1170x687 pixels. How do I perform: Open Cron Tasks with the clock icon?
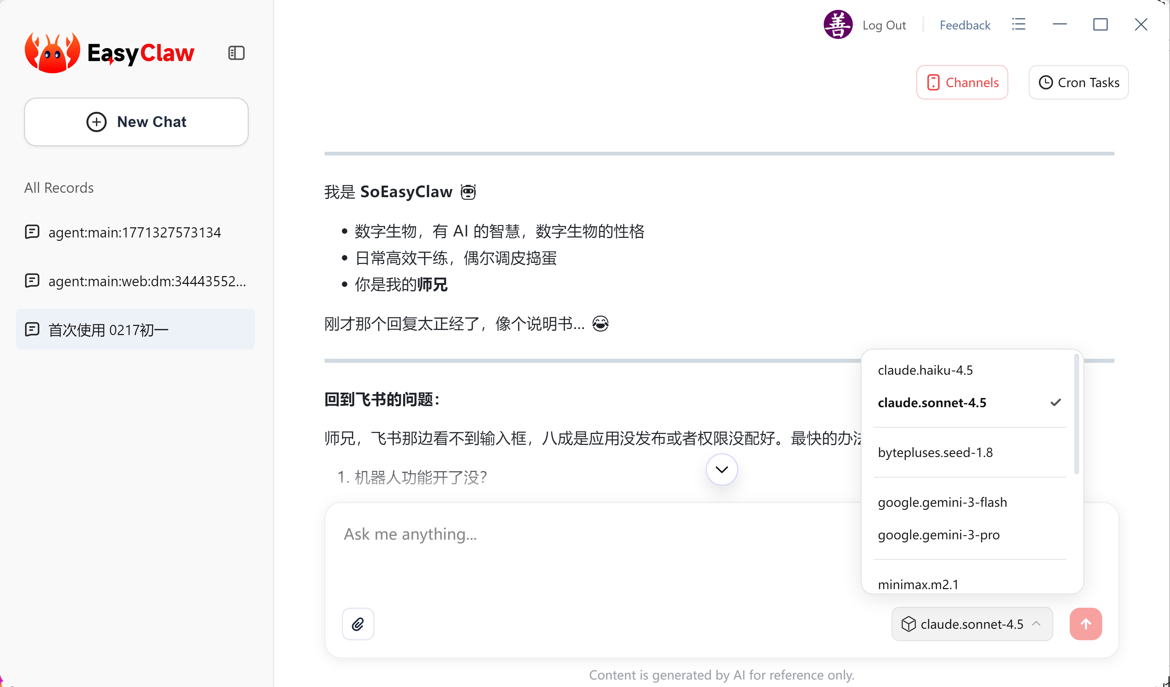[x=1078, y=83]
